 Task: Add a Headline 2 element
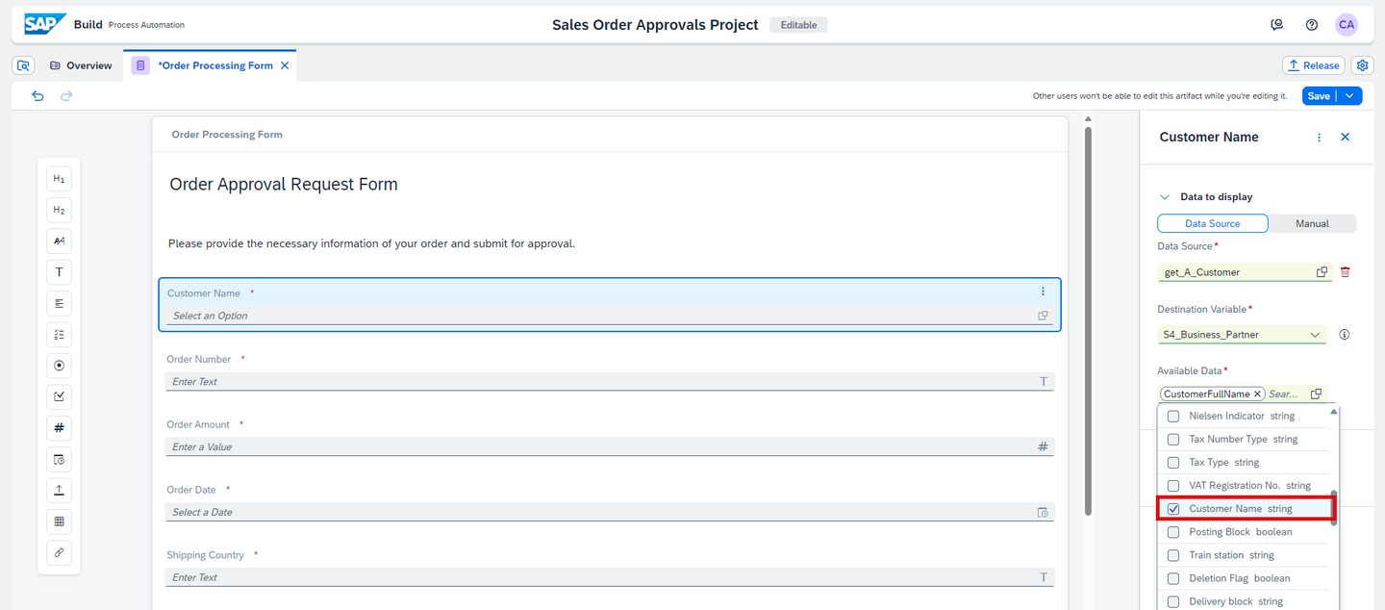pyautogui.click(x=59, y=210)
